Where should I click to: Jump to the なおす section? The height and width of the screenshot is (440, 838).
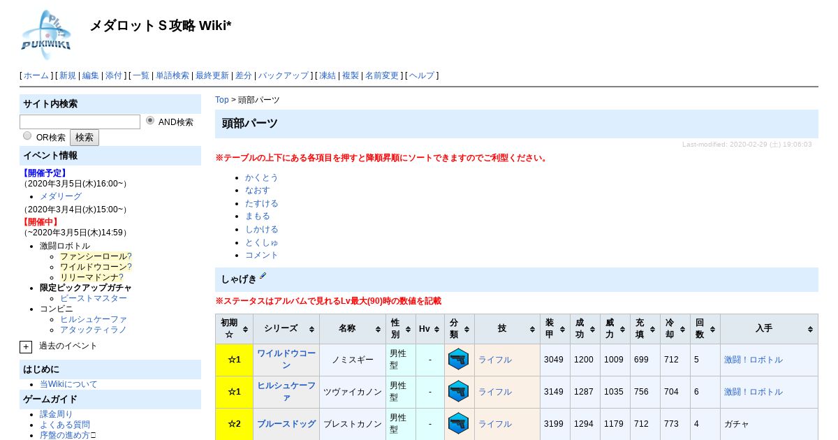(x=258, y=190)
